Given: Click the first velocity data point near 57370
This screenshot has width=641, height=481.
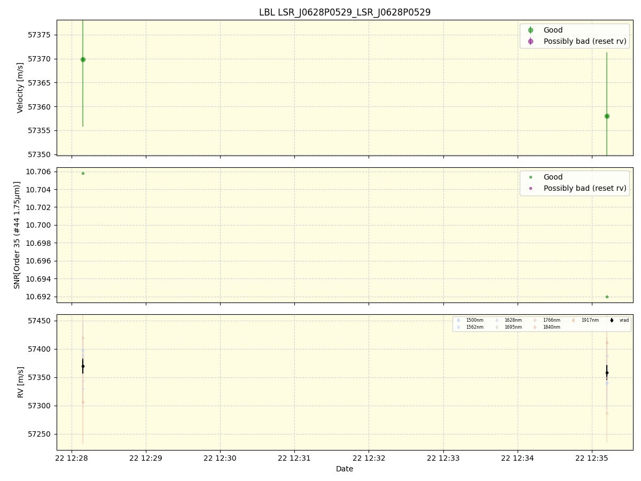Looking at the screenshot, I should coord(83,59).
